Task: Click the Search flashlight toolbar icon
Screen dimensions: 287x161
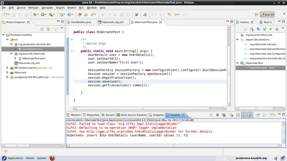Action: (x=92, y=15)
